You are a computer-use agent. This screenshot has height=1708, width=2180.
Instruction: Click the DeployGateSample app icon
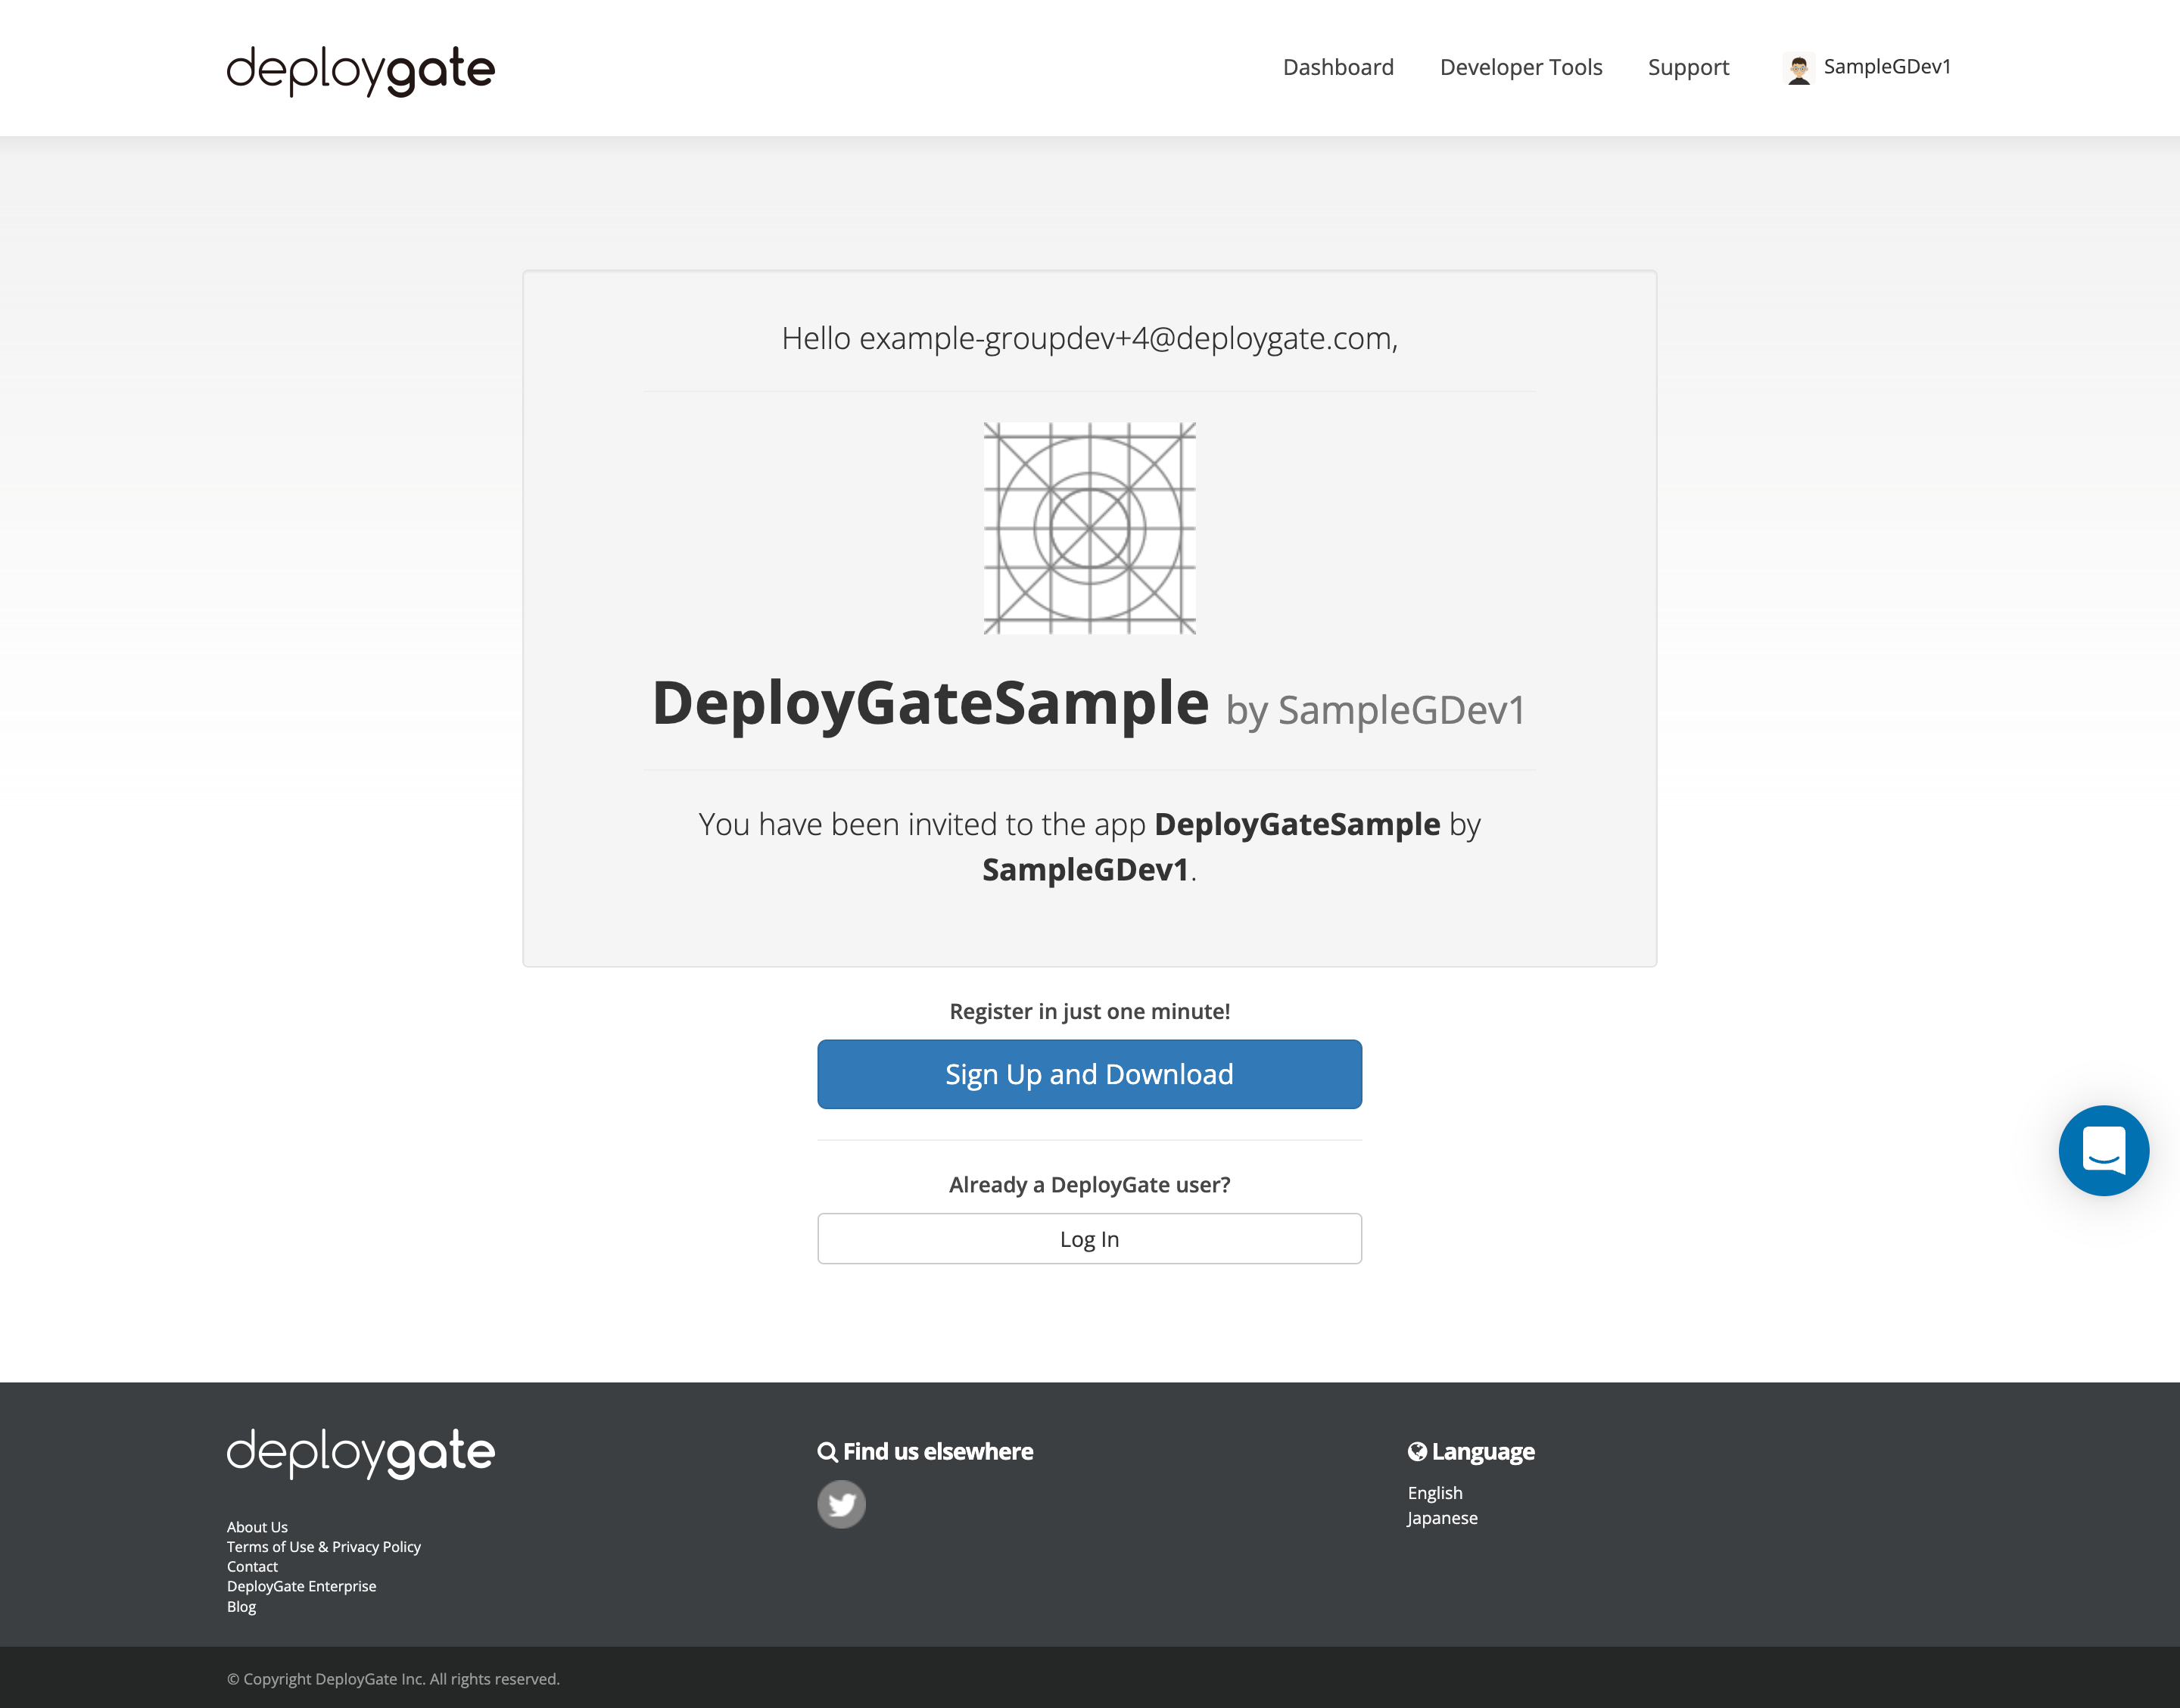[1088, 529]
